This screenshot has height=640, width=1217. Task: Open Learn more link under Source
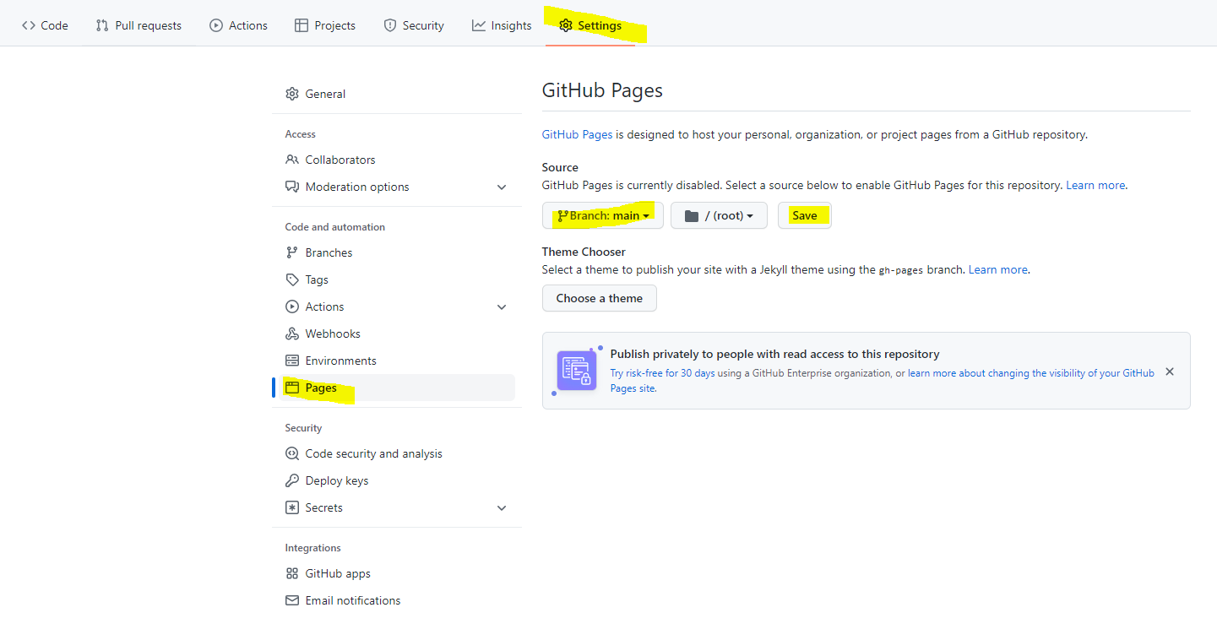click(1095, 185)
